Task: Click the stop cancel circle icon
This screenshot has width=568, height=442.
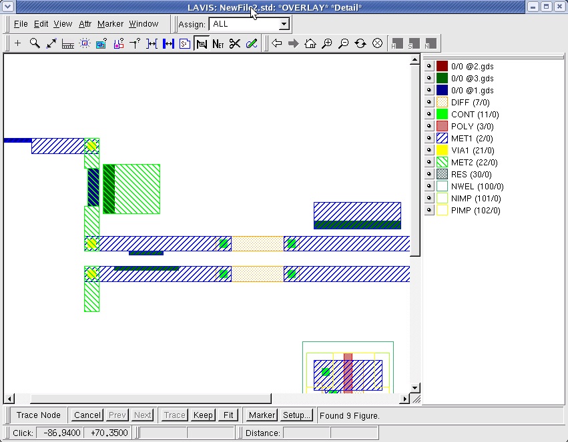Action: (x=378, y=44)
